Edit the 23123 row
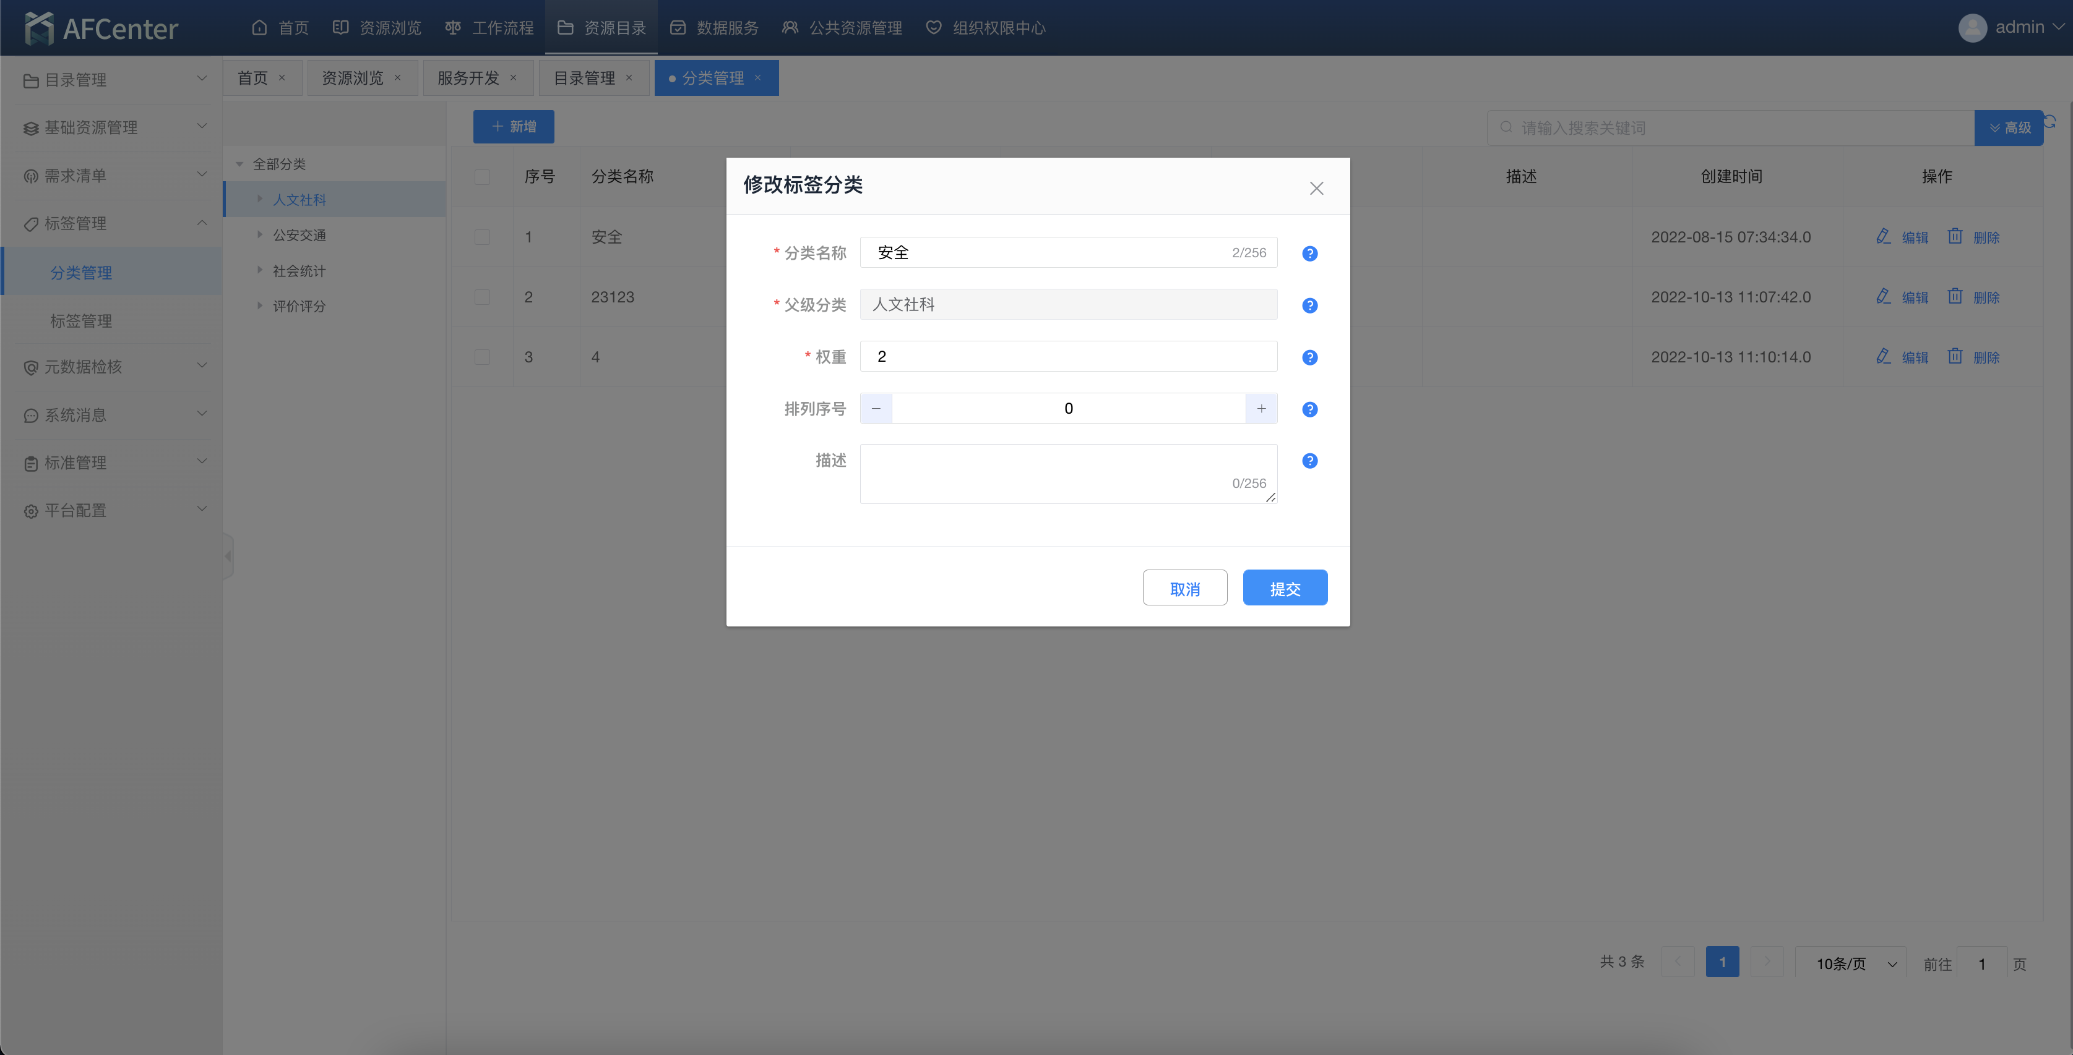 coord(1902,297)
